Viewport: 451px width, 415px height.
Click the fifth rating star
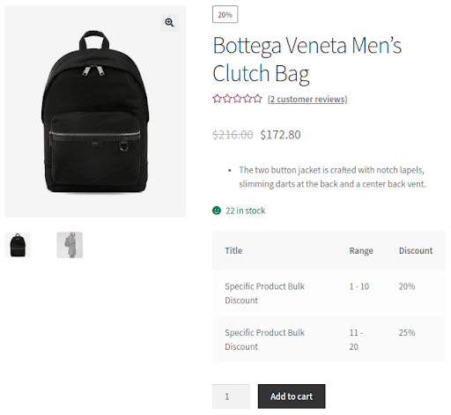[x=257, y=99]
